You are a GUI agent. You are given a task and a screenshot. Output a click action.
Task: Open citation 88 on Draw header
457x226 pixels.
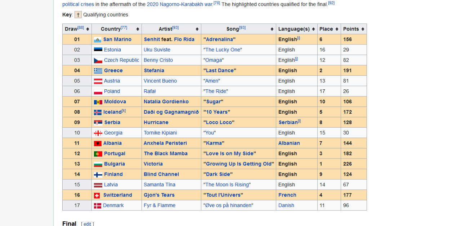81,28
